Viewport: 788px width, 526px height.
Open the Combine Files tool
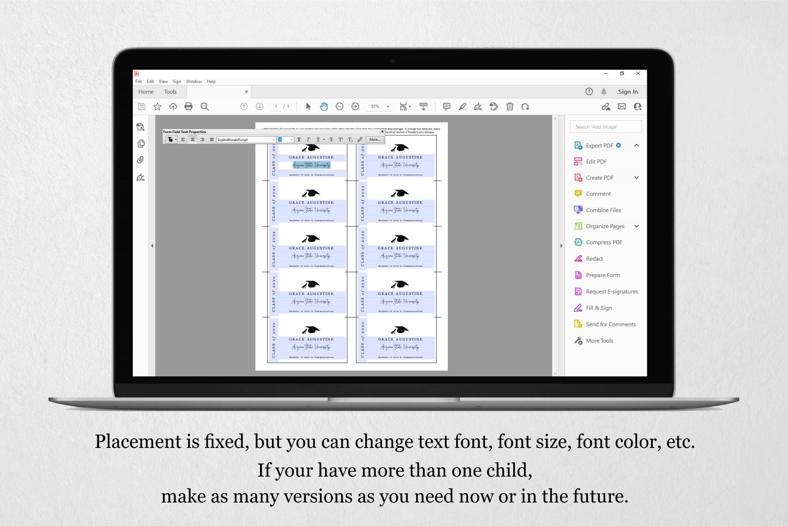tap(603, 210)
